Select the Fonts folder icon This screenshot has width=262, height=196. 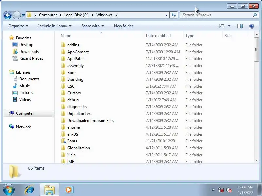click(64, 141)
